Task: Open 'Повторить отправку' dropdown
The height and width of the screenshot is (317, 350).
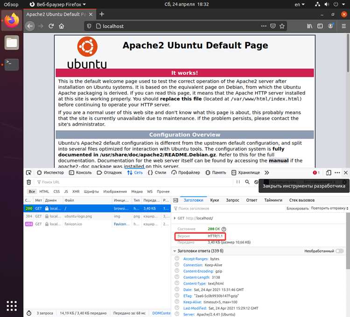Action: point(329,208)
